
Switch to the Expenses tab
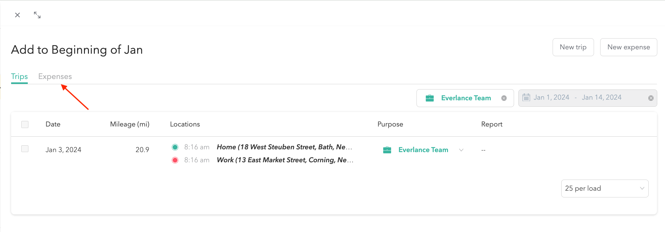[55, 77]
